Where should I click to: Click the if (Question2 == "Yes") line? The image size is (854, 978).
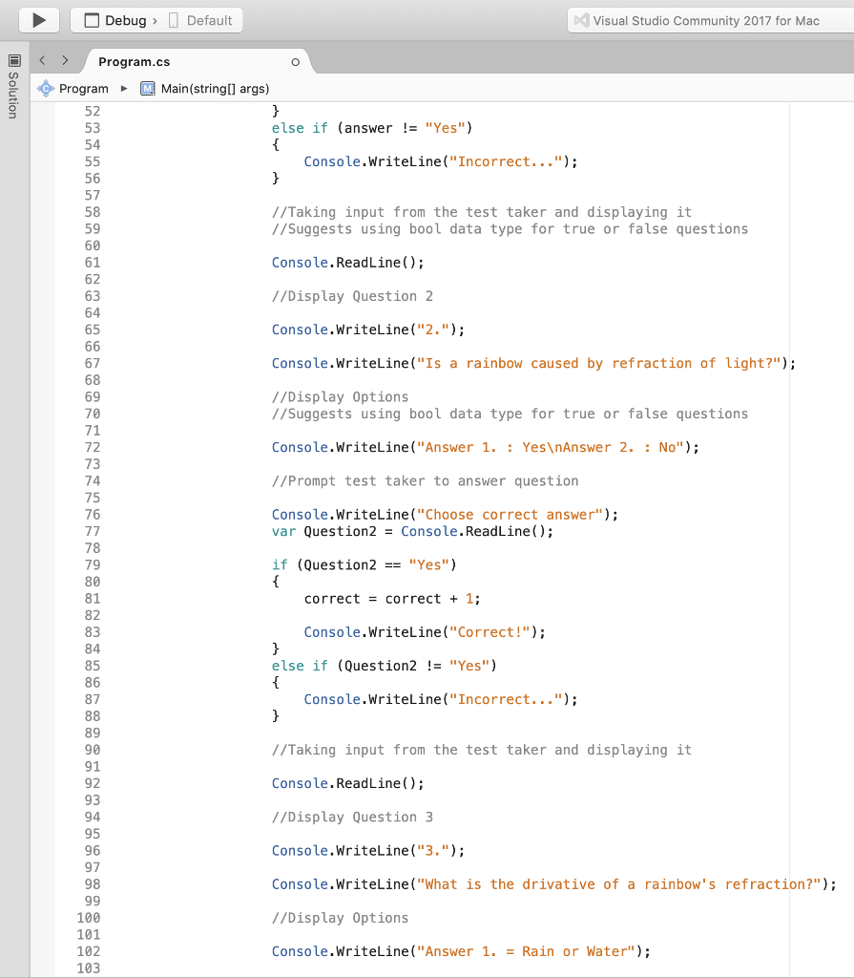(365, 565)
